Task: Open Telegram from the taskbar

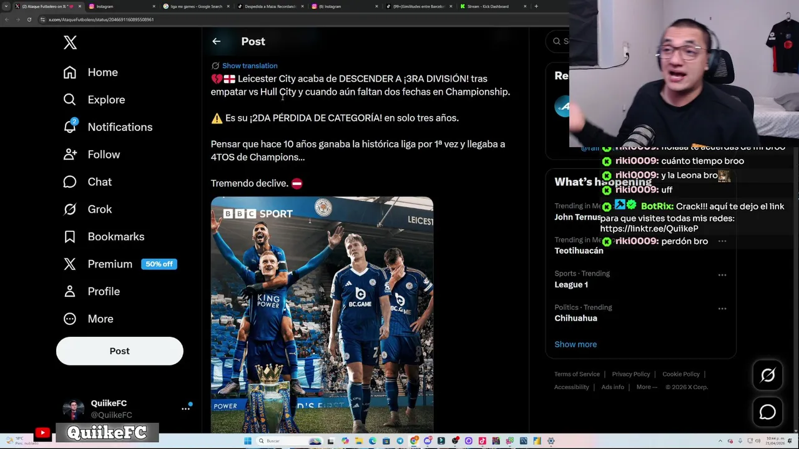Action: point(399,441)
